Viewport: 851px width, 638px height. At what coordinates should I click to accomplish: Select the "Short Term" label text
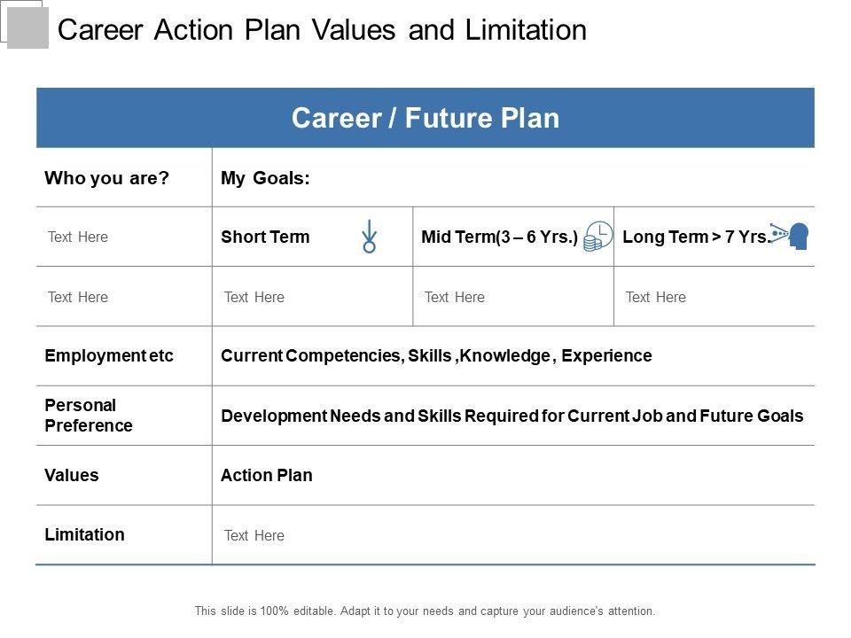pos(265,237)
